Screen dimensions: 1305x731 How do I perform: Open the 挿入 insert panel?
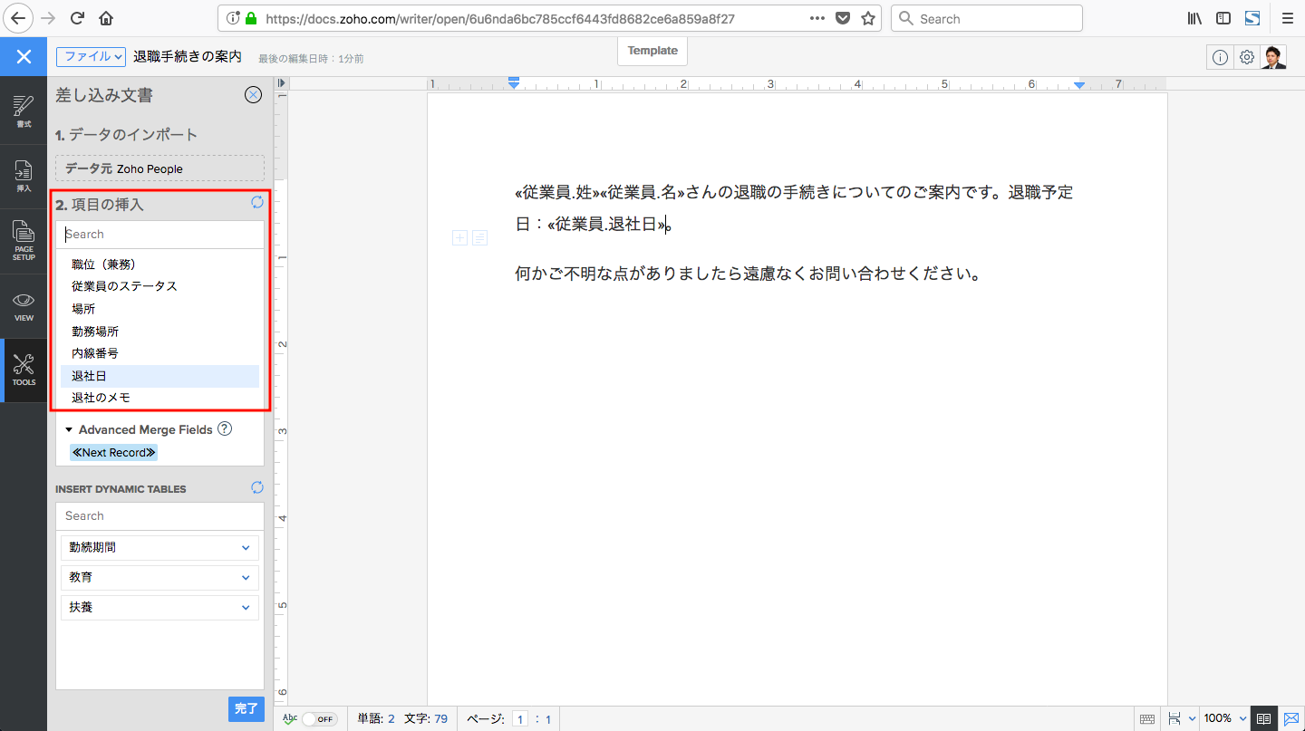click(x=24, y=175)
